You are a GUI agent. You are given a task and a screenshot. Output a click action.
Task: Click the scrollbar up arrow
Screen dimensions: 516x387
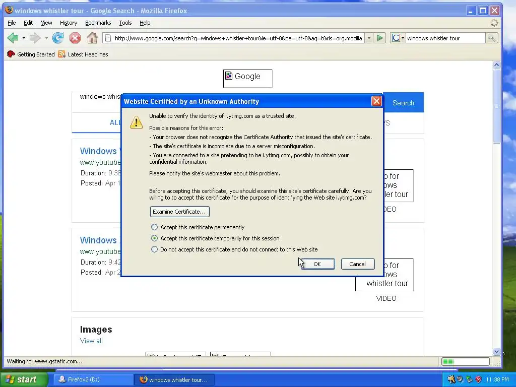click(496, 65)
